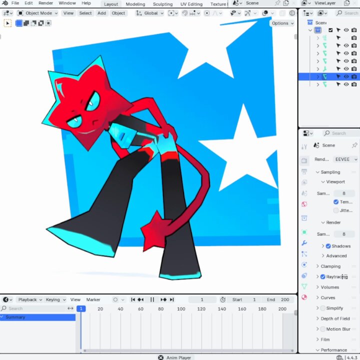Open the Tool properties tab
This screenshot has height=360, width=360.
coord(304,146)
